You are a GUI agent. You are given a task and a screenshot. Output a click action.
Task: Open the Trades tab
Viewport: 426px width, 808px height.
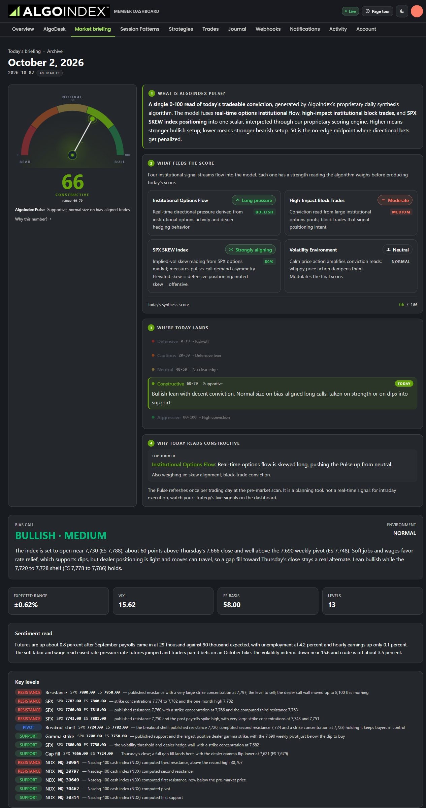pos(210,29)
